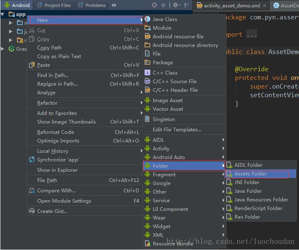Click the Synchronize 'app' refresh entry
The image size is (299, 250).
pos(58,159)
